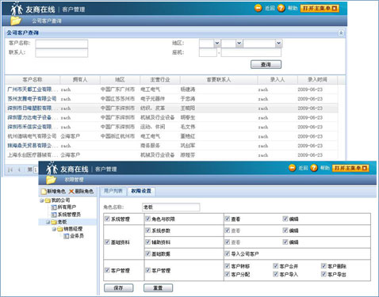Click the 查询 search button

point(266,64)
